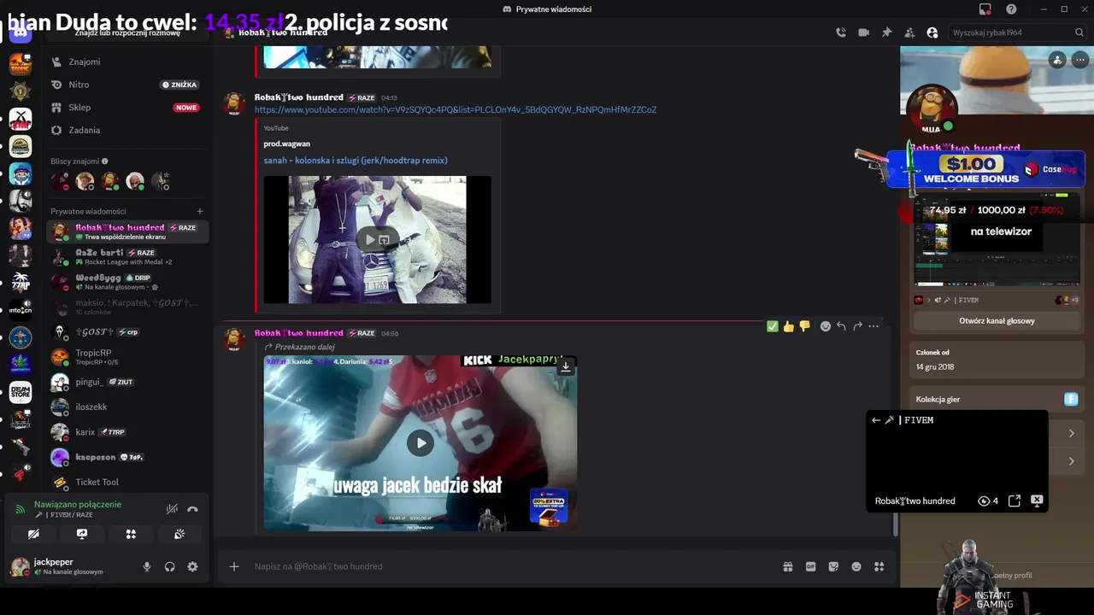
Task: Open DM with pingui_
Action: coord(126,382)
